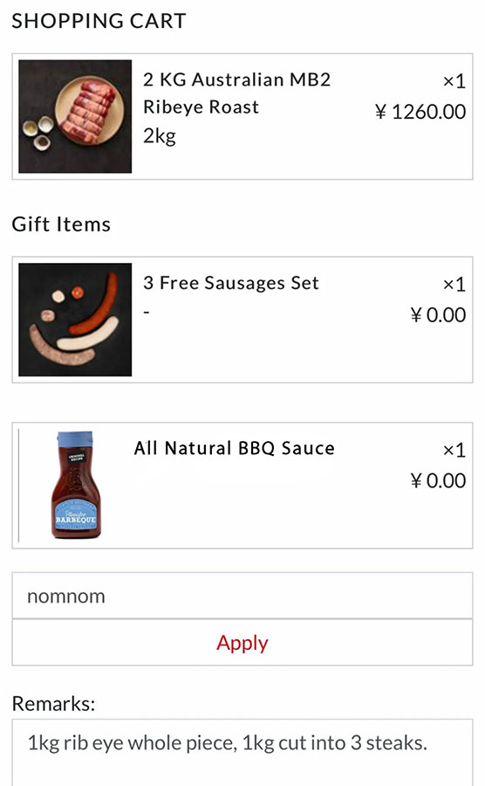Screen dimensions: 485x786
Task: Open the 2 KG Australian MB2 Ribeye Roast title
Action: (x=236, y=93)
